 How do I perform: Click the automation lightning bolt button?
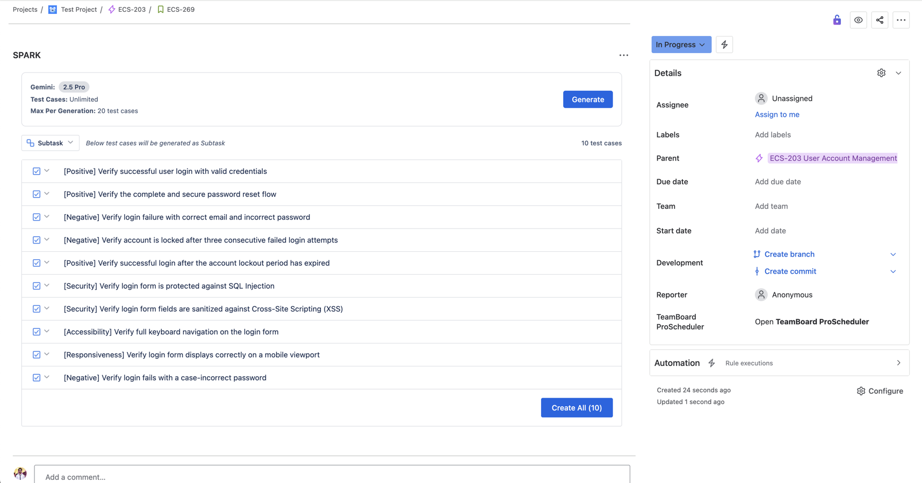[x=724, y=45]
